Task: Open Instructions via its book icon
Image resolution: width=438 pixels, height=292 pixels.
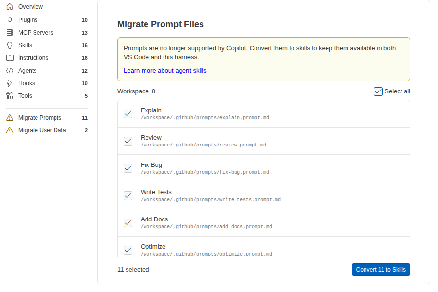Action: click(10, 58)
